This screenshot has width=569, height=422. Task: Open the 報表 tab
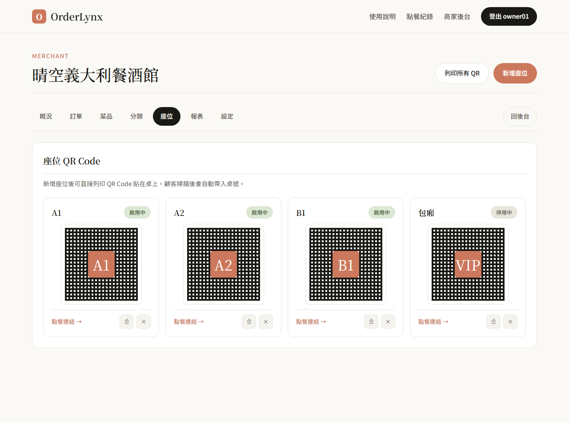point(197,116)
